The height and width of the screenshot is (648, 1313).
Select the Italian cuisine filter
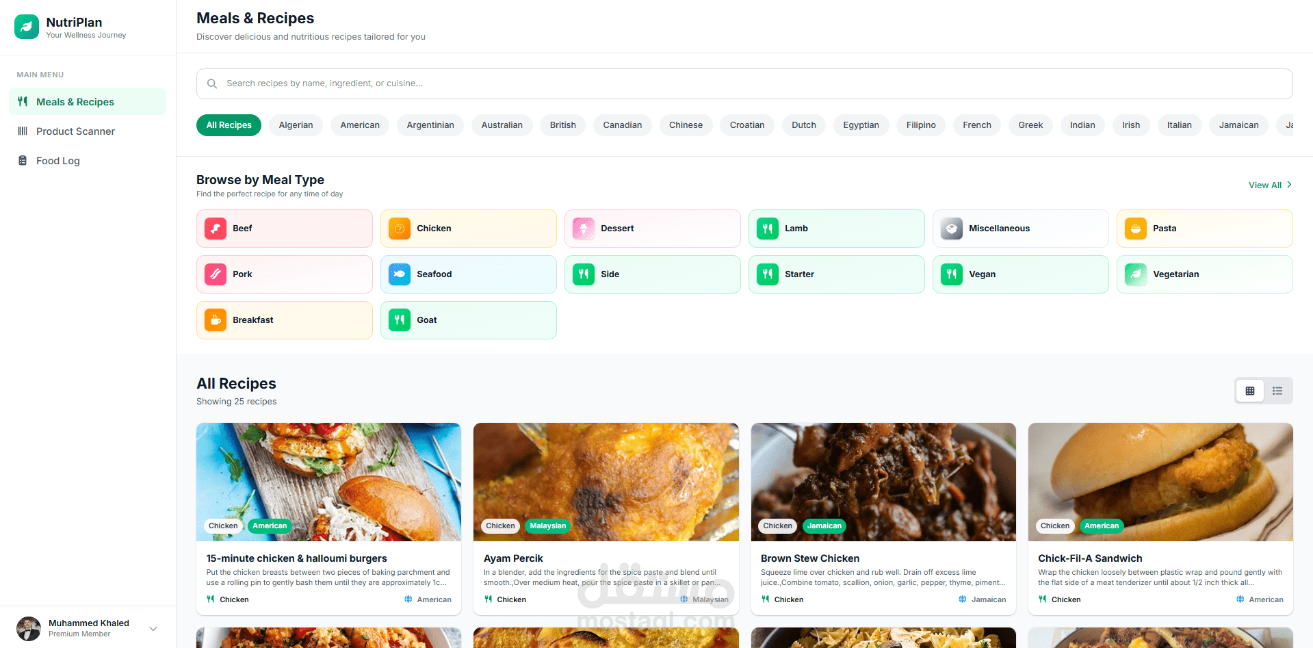coord(1179,125)
